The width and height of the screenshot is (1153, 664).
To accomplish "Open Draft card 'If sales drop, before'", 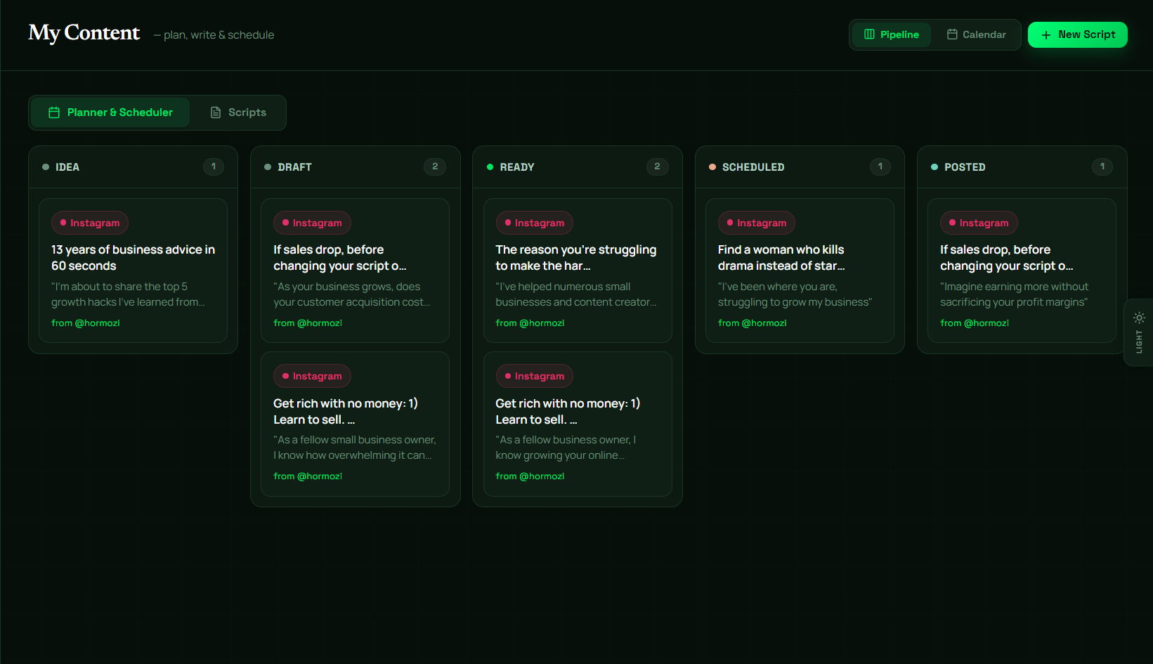I will click(x=355, y=271).
